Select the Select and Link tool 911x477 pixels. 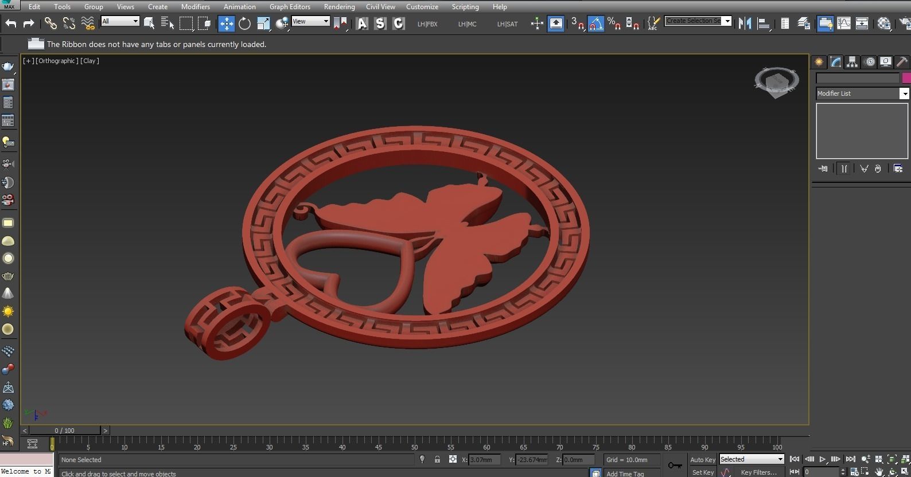[50, 24]
